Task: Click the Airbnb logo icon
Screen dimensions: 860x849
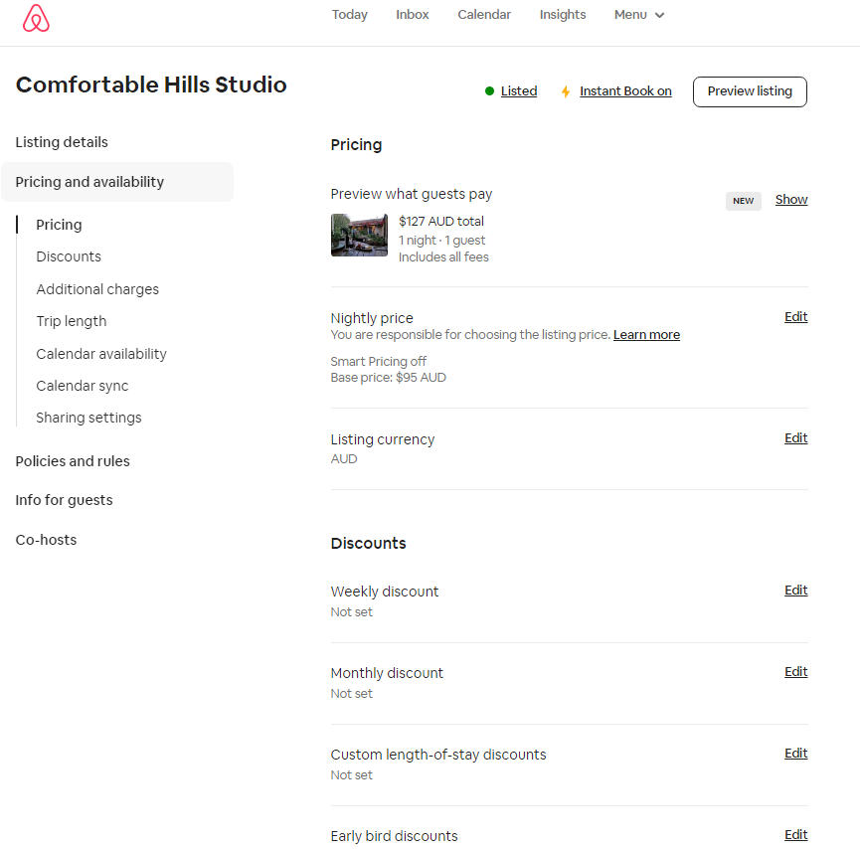Action: 36,18
